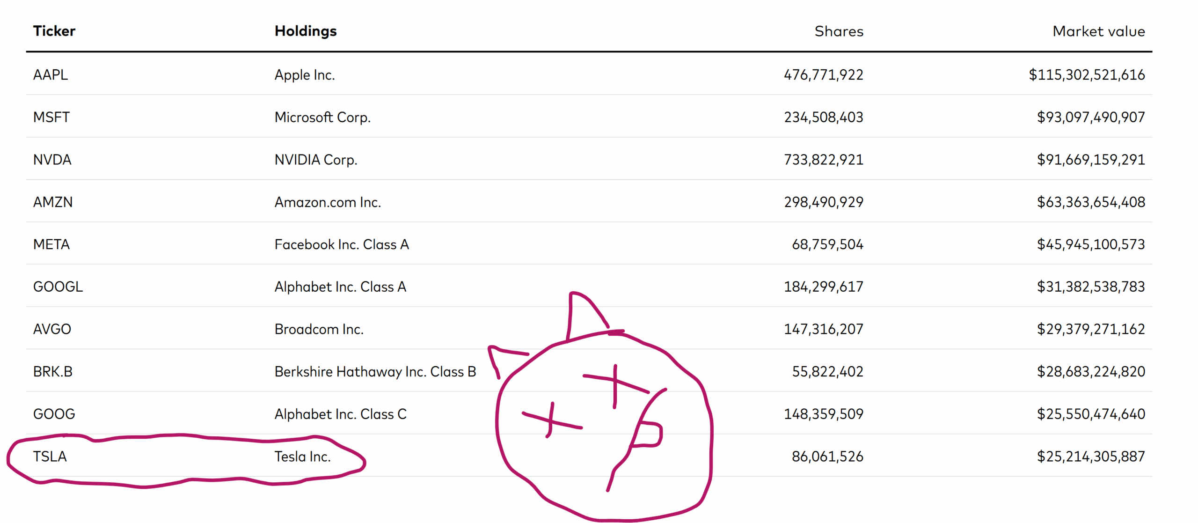This screenshot has height=523, width=1198.
Task: Click Alphabet Inc. Class A holding
Action: [x=340, y=287]
